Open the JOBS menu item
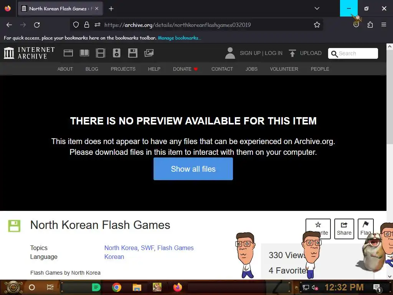This screenshot has width=393, height=295. 251,69
